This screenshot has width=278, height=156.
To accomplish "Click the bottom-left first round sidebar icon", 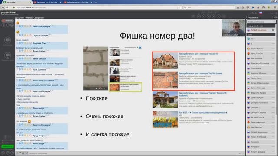I will coord(3,153).
